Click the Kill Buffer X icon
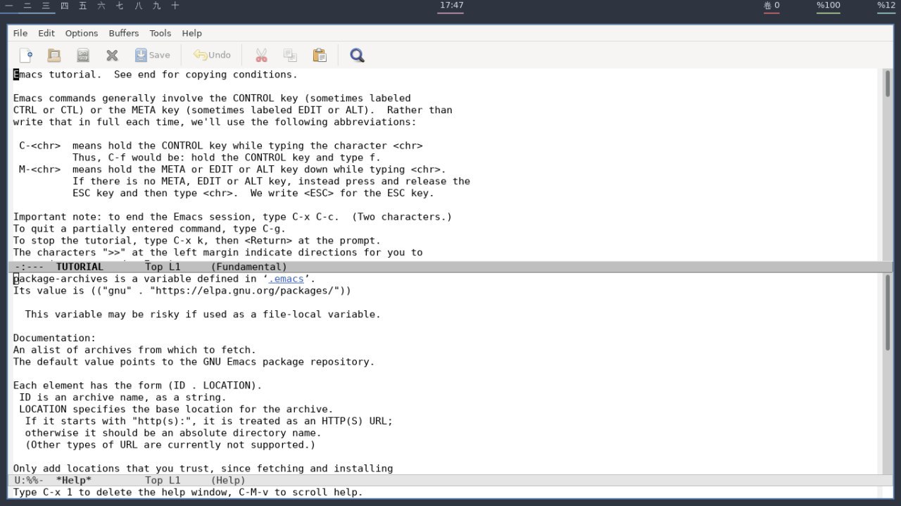Image resolution: width=901 pixels, height=506 pixels. click(112, 55)
